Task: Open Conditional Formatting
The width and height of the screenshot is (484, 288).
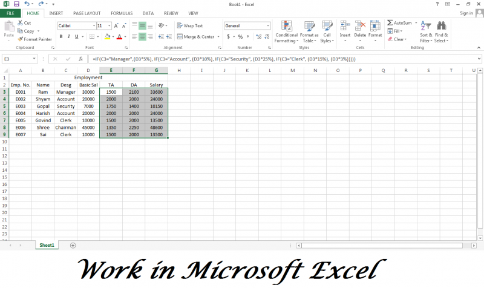Action: 286,32
